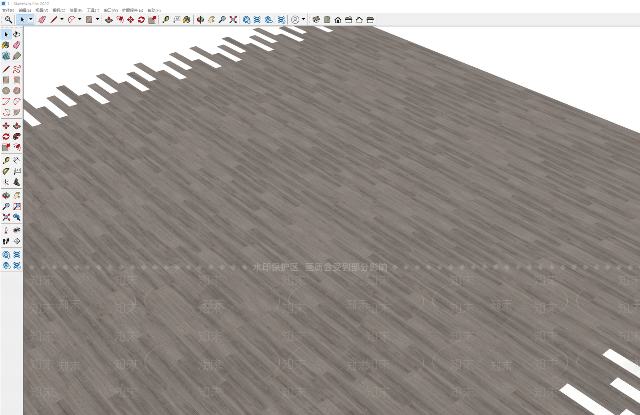Image resolution: width=640 pixels, height=415 pixels.
Task: Open the user account sign-in icon
Action: [x=295, y=20]
